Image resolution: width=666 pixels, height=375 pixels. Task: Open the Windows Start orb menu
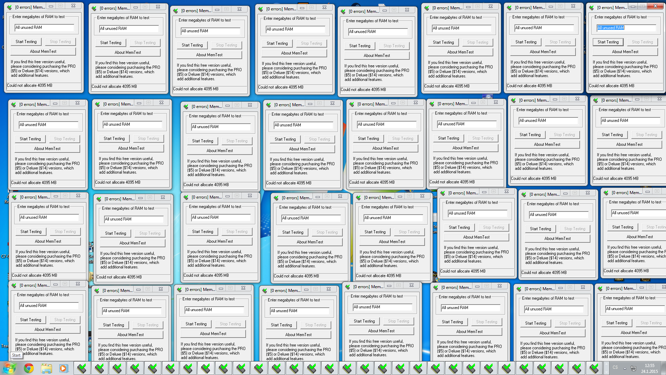9,368
